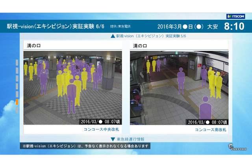Click the 大安 label

point(213,26)
